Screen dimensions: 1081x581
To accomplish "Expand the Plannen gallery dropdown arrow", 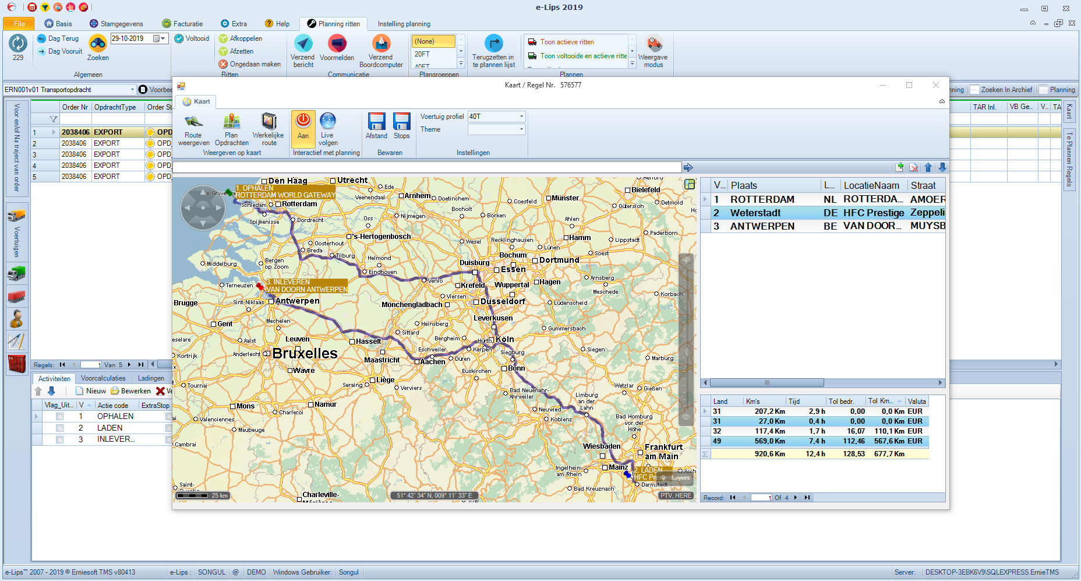I will tap(633, 64).
